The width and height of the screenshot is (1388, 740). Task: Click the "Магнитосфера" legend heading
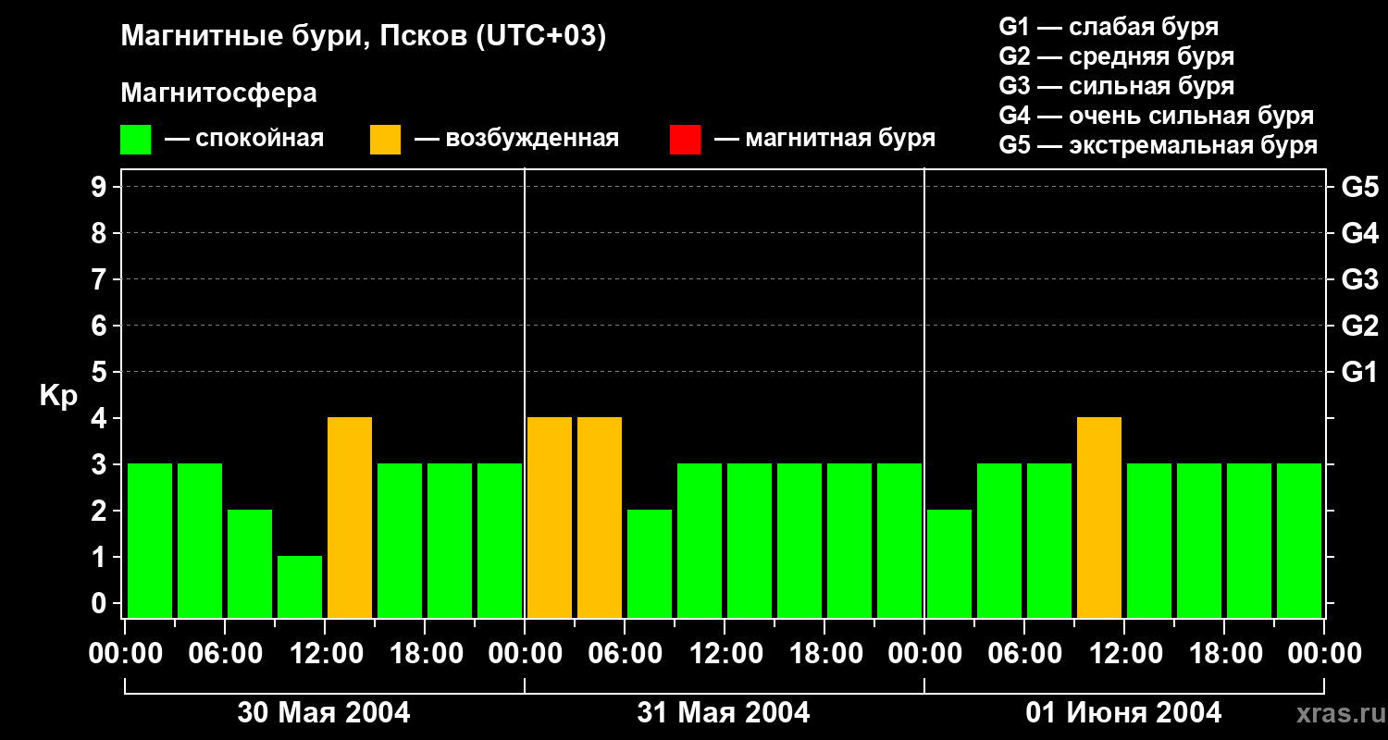pyautogui.click(x=218, y=93)
